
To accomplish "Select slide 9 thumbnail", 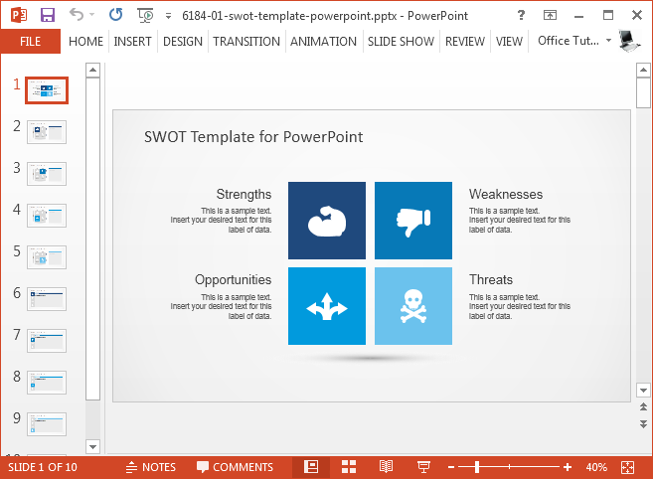I will click(x=47, y=424).
